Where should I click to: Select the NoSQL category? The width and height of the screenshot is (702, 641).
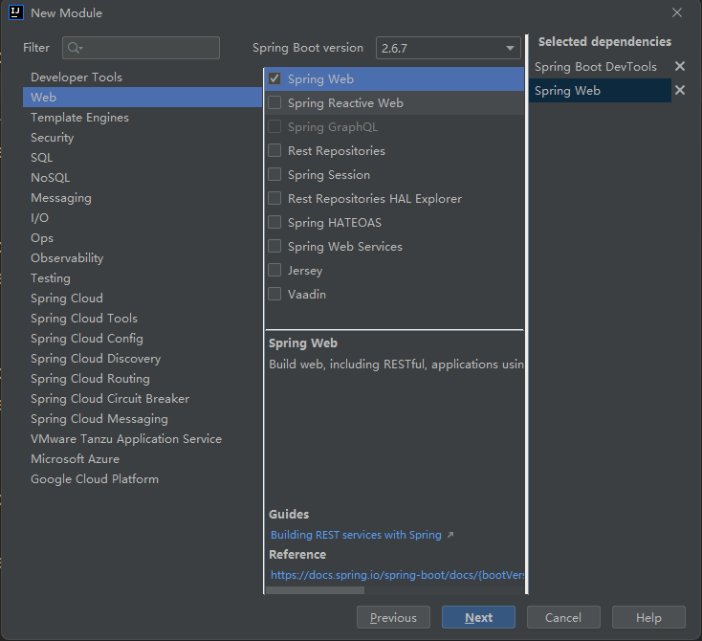(x=143, y=178)
